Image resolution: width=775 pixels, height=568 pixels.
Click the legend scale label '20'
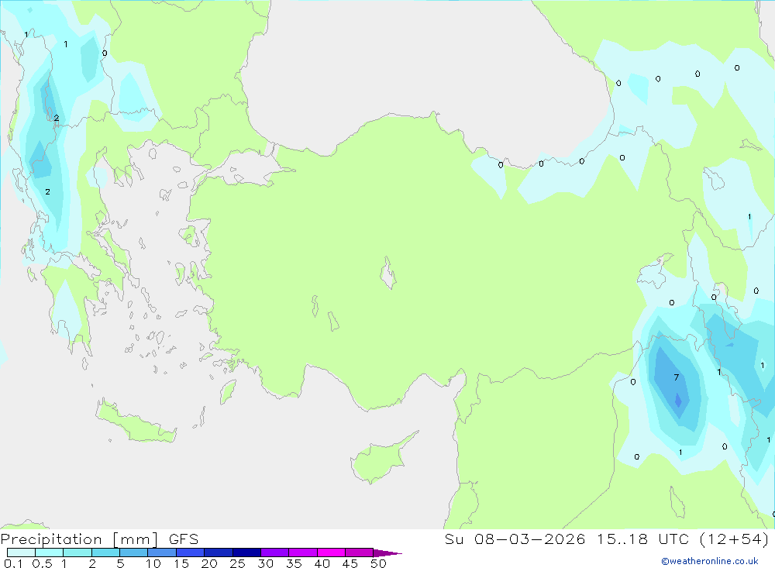pos(209,563)
